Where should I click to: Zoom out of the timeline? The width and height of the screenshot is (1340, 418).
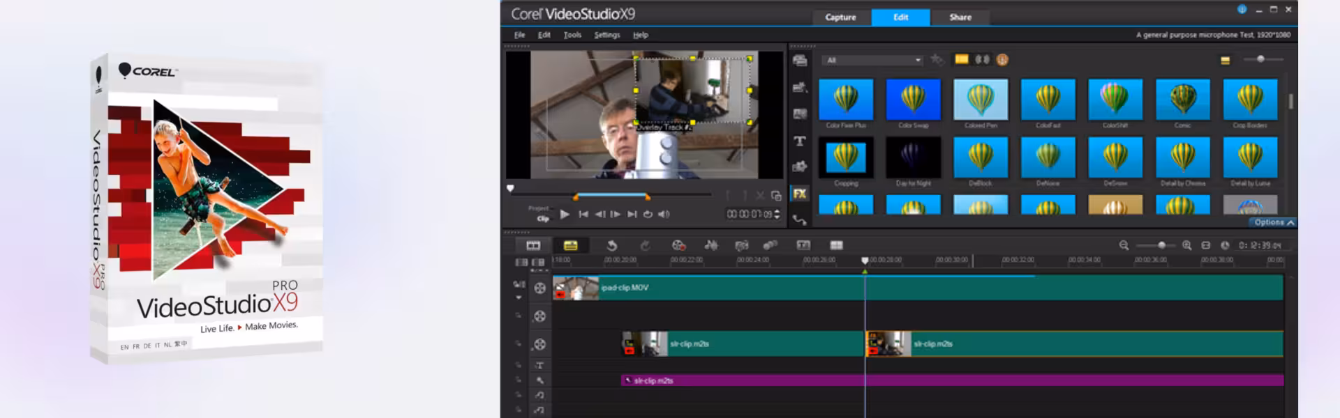click(1124, 245)
